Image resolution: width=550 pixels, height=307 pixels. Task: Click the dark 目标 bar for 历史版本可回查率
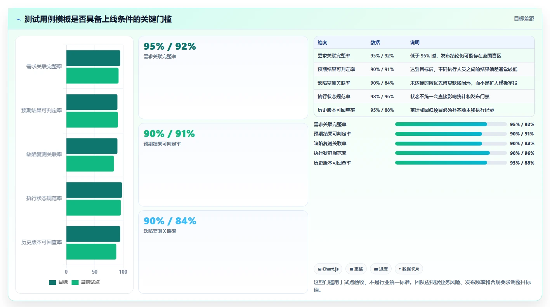tap(93, 234)
